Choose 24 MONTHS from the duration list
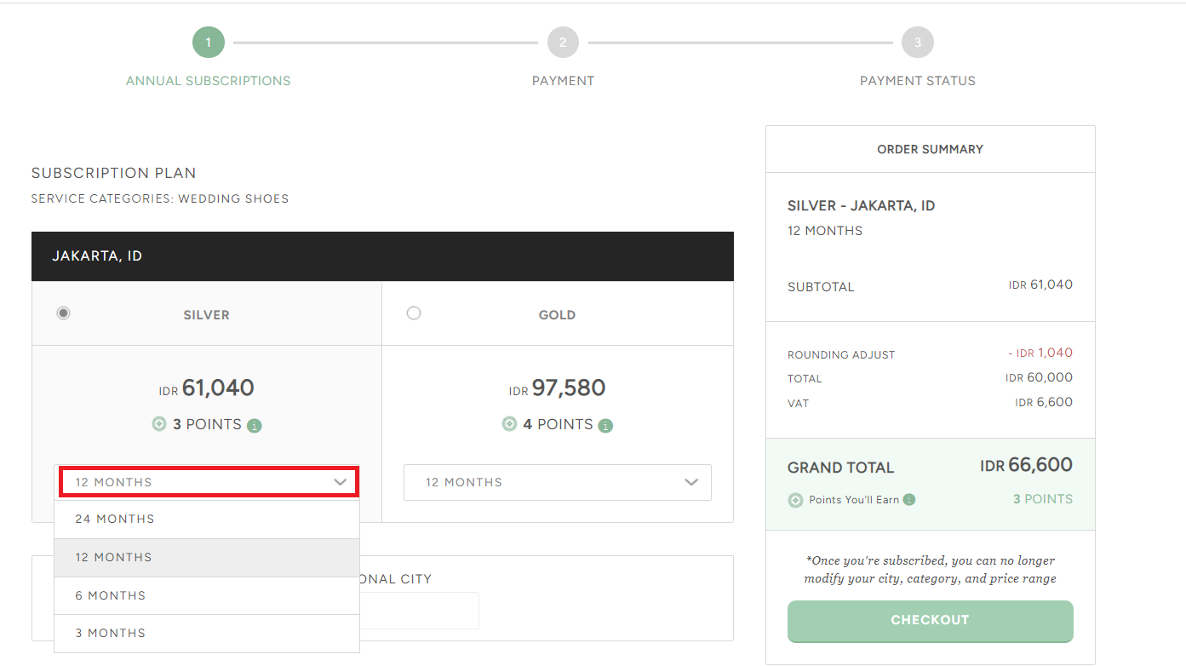The height and width of the screenshot is (666, 1186). tap(207, 519)
